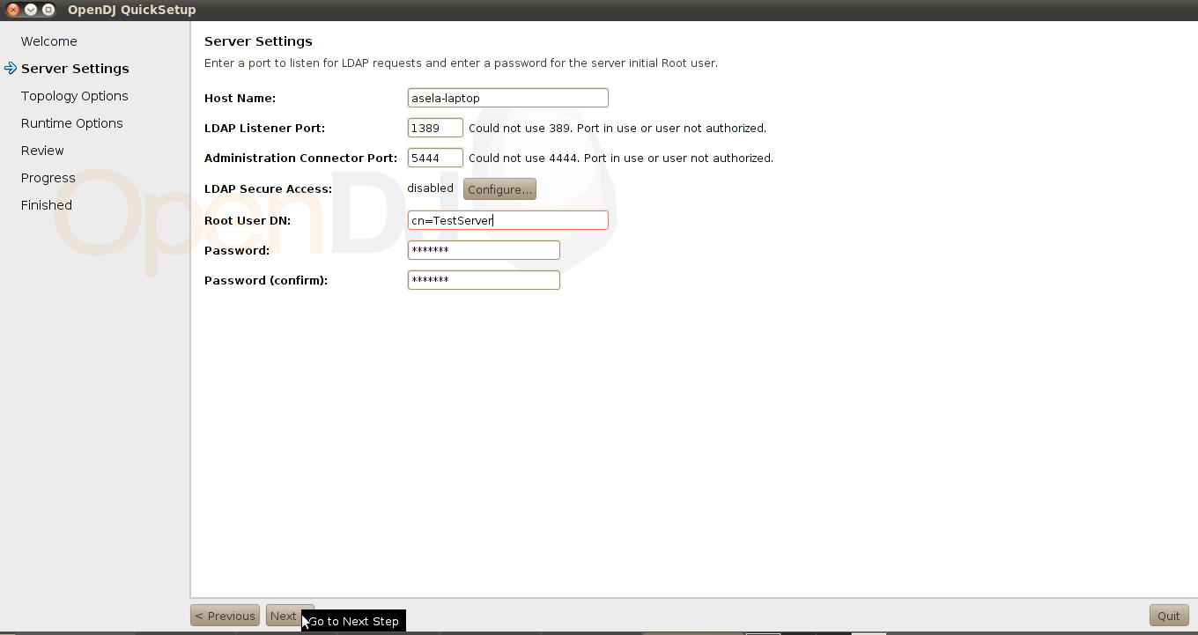This screenshot has height=635, width=1198.
Task: Click the bold "Server Settings" page heading
Action: [x=258, y=41]
